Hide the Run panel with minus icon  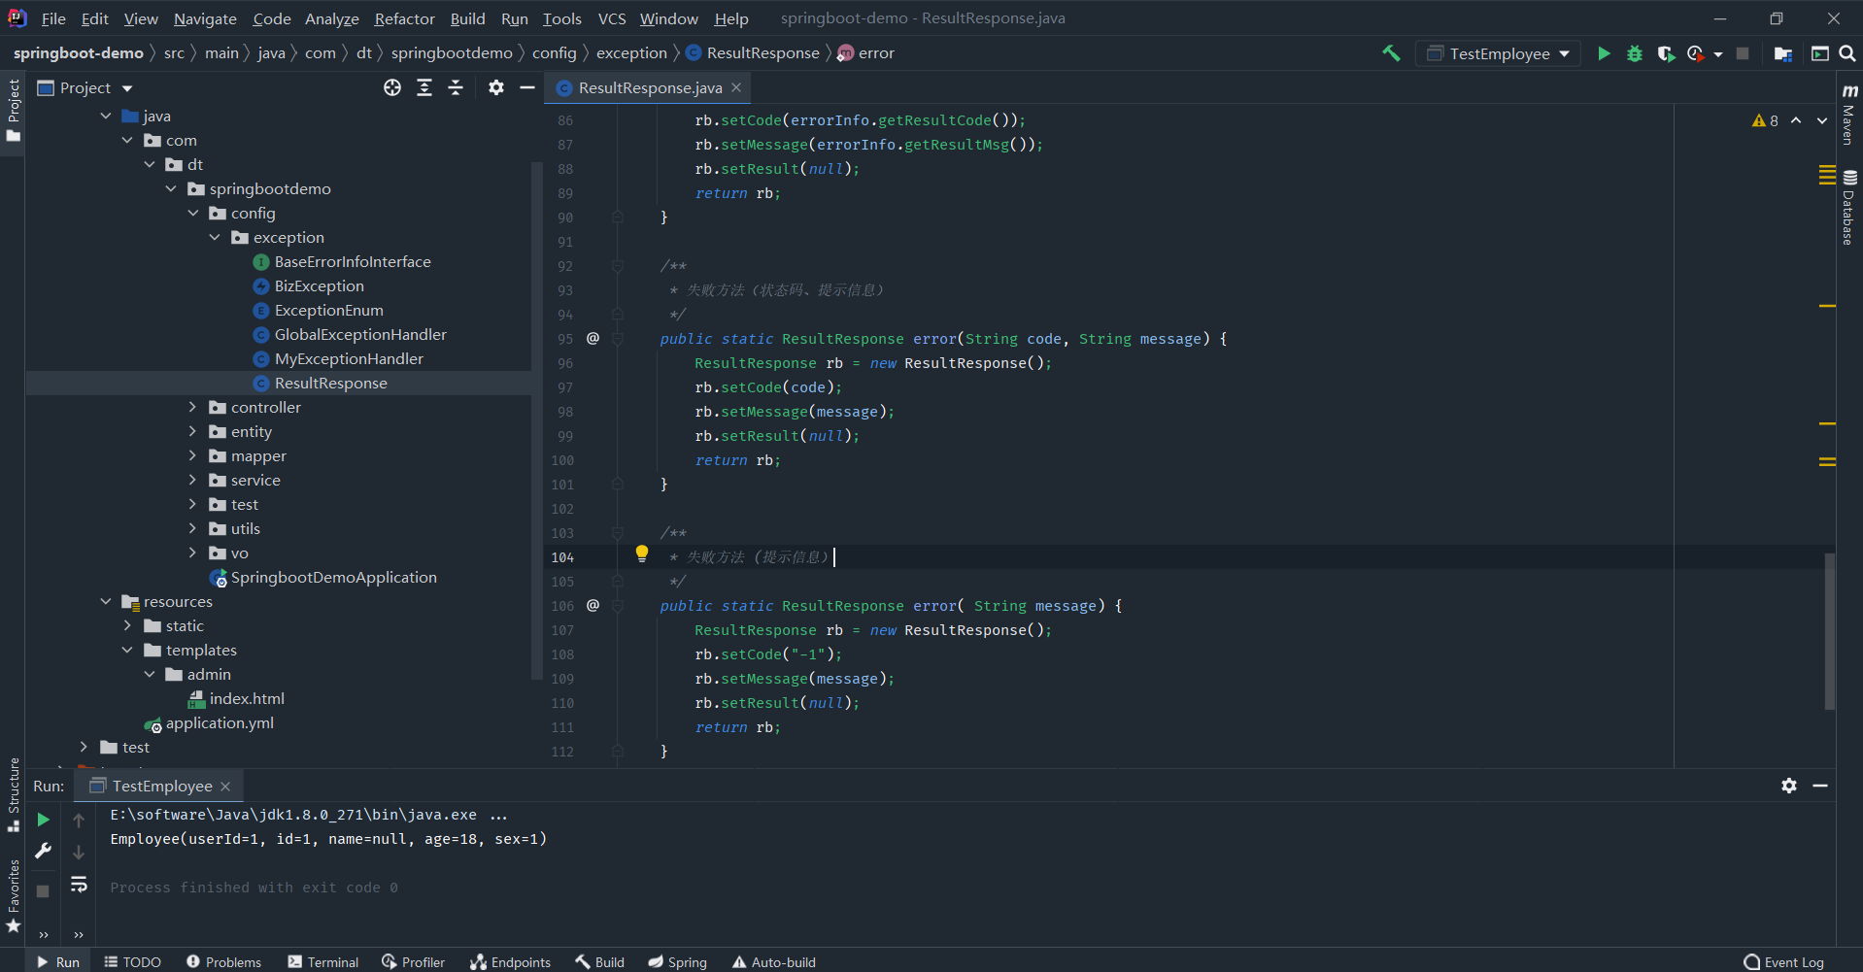(x=1820, y=786)
